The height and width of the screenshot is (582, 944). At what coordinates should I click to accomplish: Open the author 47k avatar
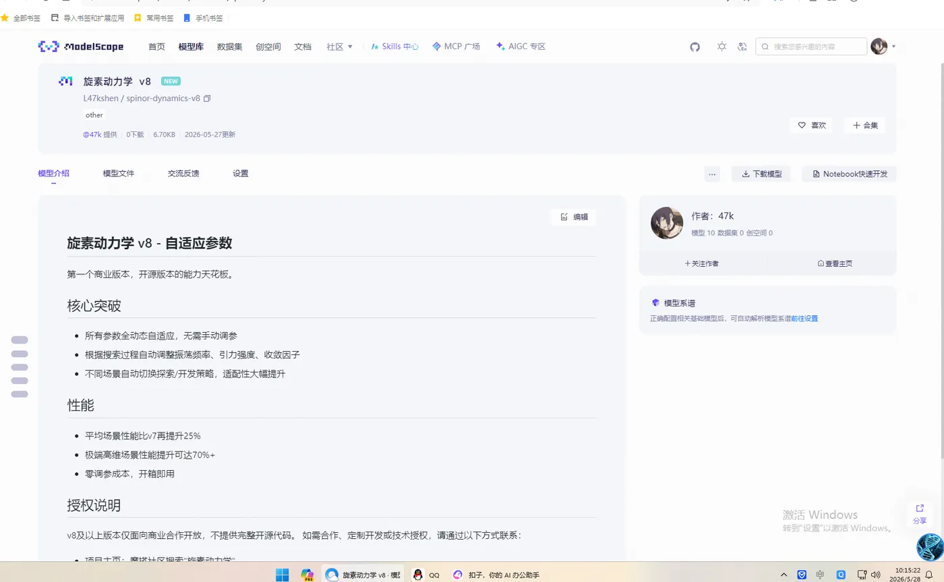point(667,223)
